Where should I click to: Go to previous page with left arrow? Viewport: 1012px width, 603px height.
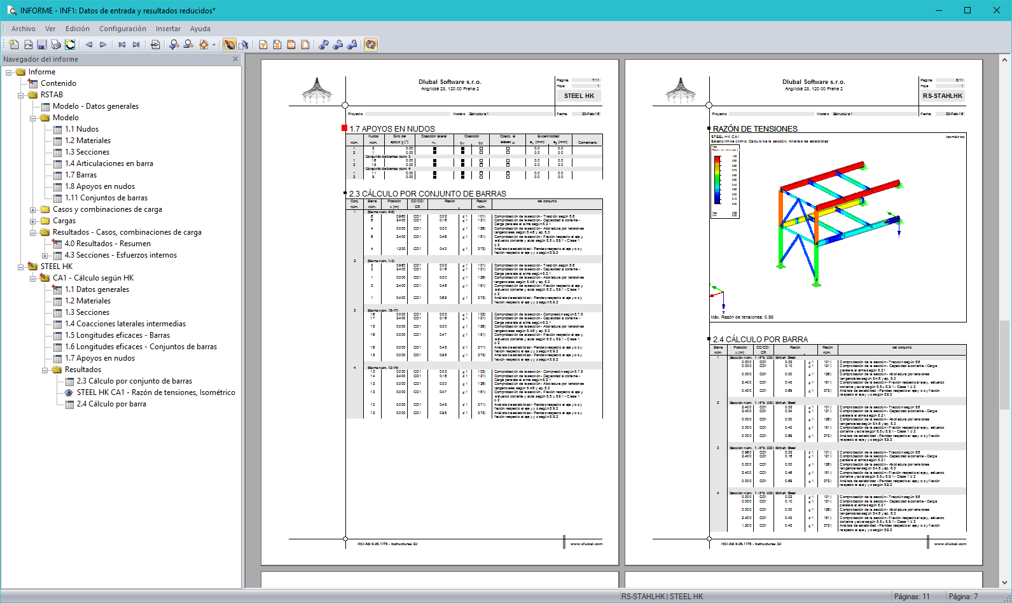(x=89, y=45)
